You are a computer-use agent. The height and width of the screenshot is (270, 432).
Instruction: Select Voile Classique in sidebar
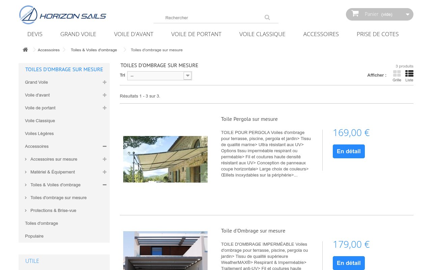[40, 121]
